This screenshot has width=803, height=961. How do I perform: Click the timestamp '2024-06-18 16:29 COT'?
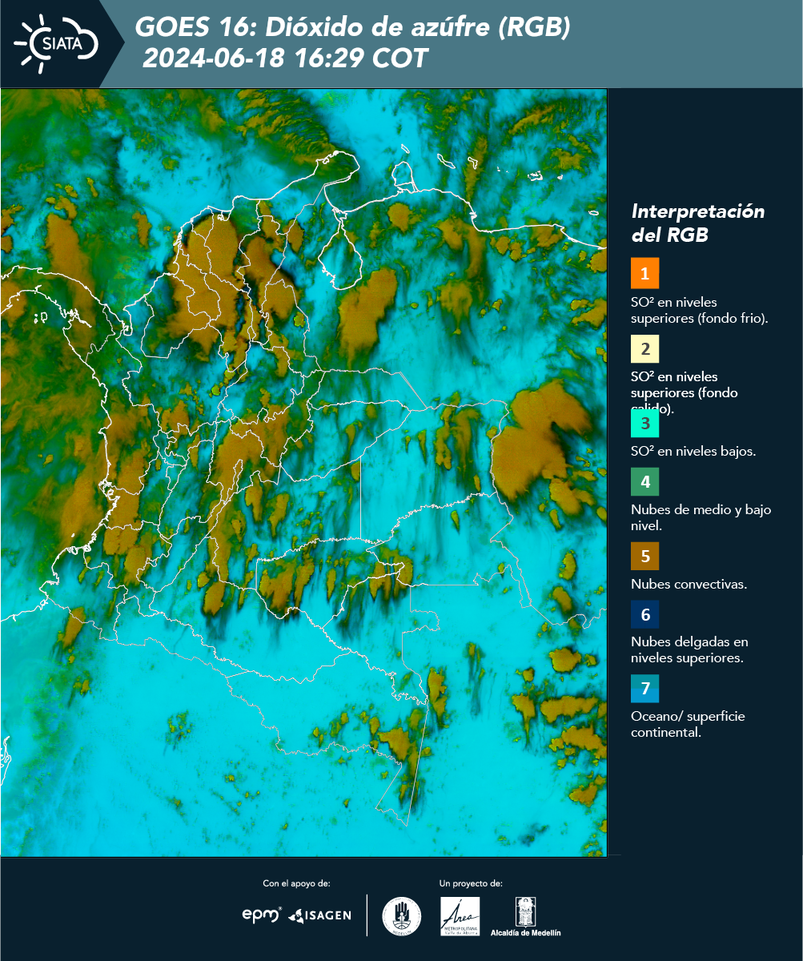[x=285, y=59]
